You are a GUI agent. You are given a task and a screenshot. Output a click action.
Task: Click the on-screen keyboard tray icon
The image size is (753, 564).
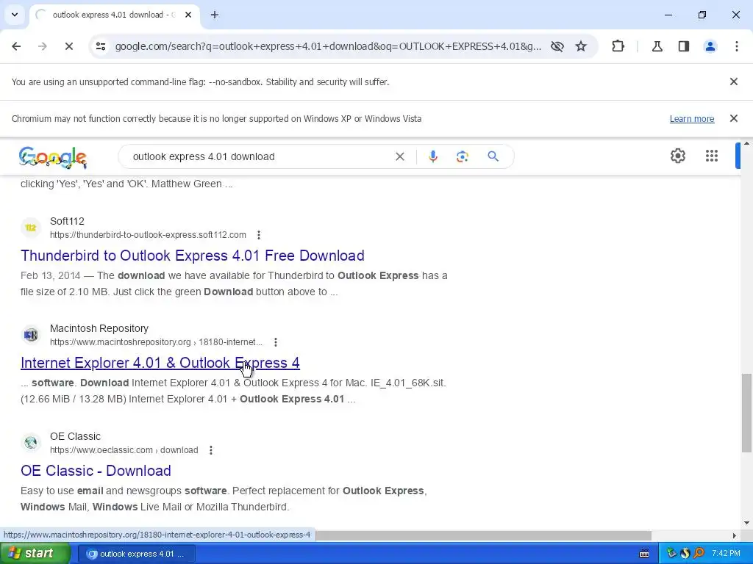(x=644, y=554)
